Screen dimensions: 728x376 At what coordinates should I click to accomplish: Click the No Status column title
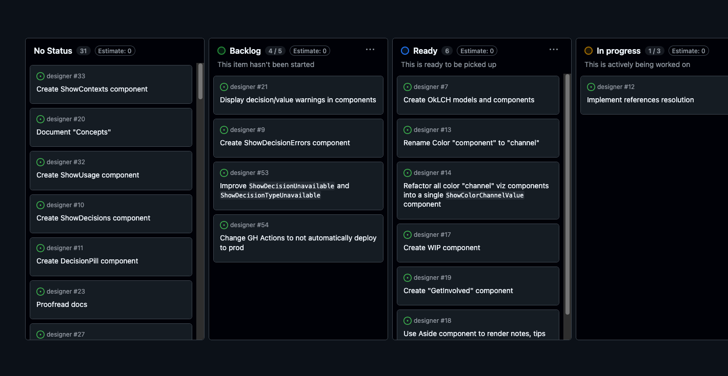[x=53, y=51]
